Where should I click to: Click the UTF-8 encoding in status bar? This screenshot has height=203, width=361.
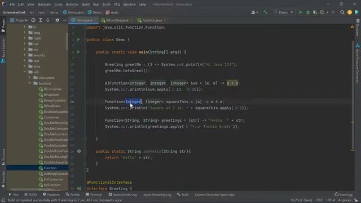point(331,200)
